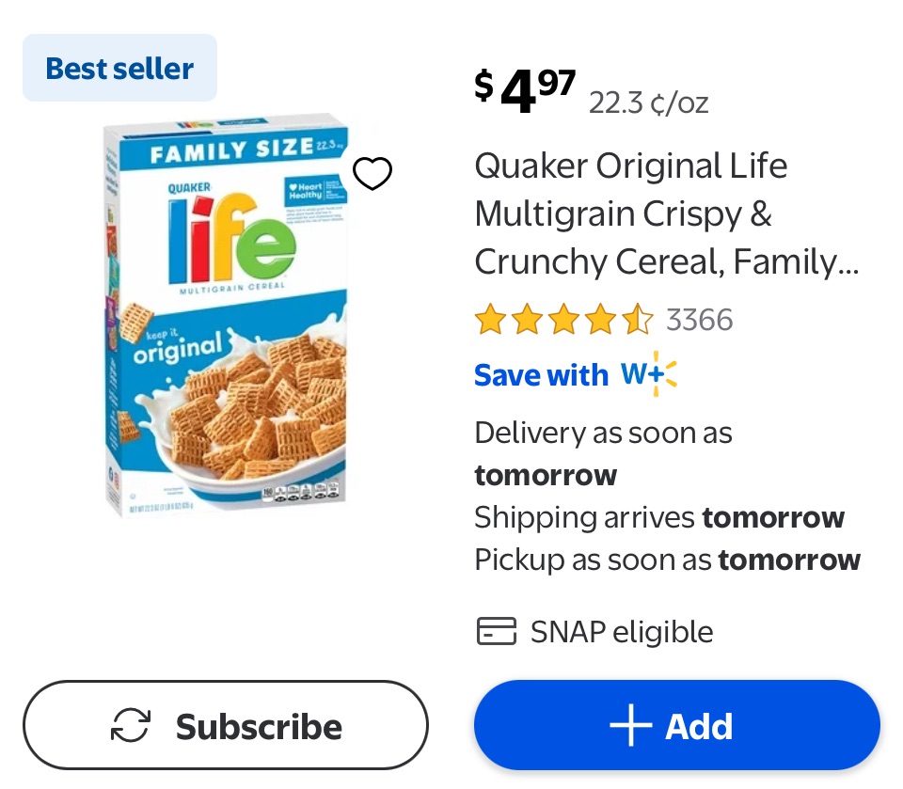Select the Delivery as soon as tomorrow text
This screenshot has width=903, height=789.
603,453
